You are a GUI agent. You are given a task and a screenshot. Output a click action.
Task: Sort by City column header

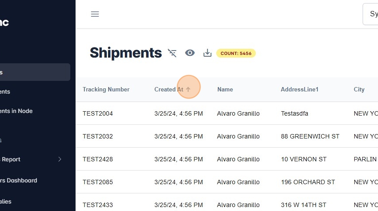(359, 90)
